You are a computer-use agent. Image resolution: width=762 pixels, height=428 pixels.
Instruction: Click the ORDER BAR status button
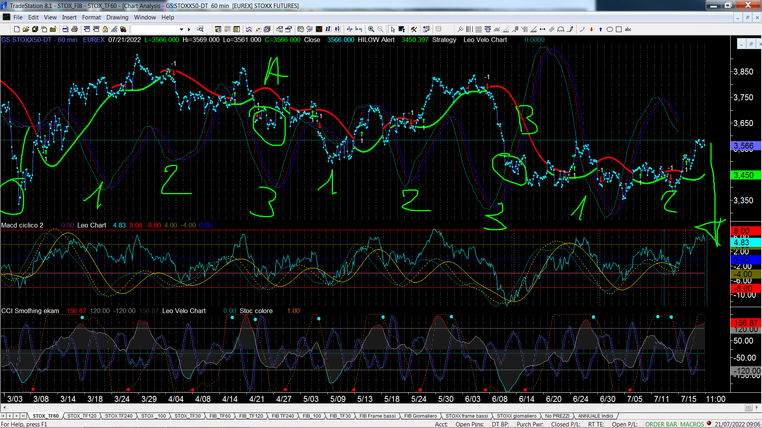(661, 424)
